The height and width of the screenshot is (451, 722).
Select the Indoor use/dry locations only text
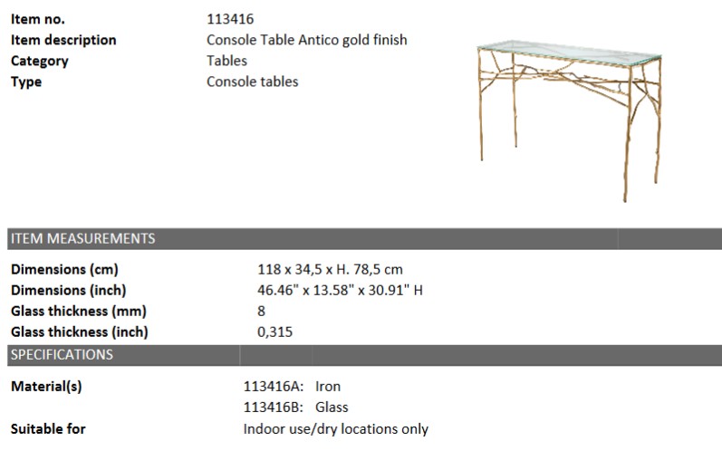tap(336, 429)
